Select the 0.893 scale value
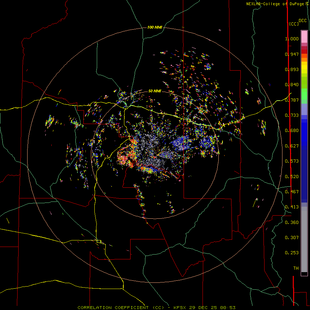310x310 pixels. click(292, 69)
